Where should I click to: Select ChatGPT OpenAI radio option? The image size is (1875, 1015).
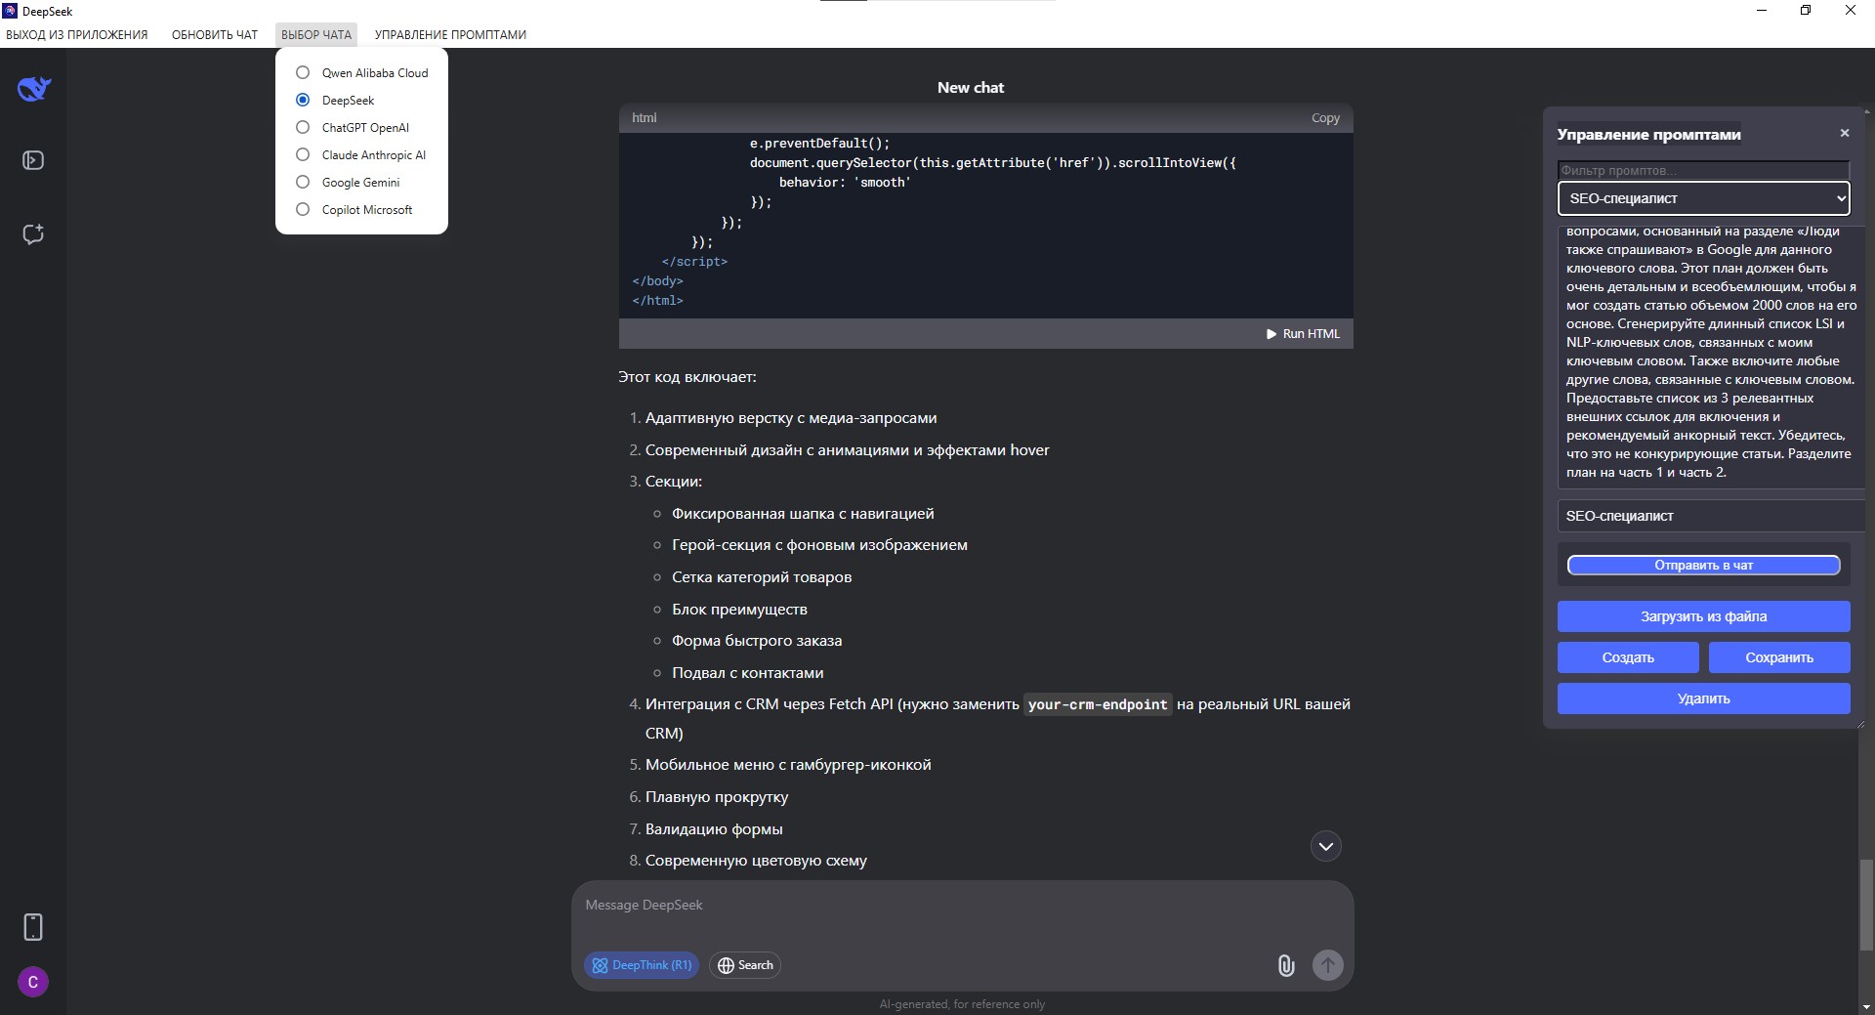tap(303, 127)
